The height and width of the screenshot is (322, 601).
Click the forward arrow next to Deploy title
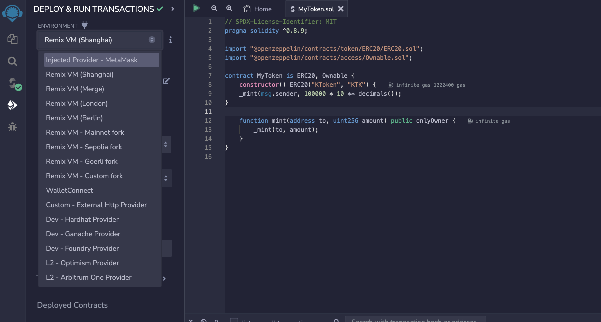point(173,9)
